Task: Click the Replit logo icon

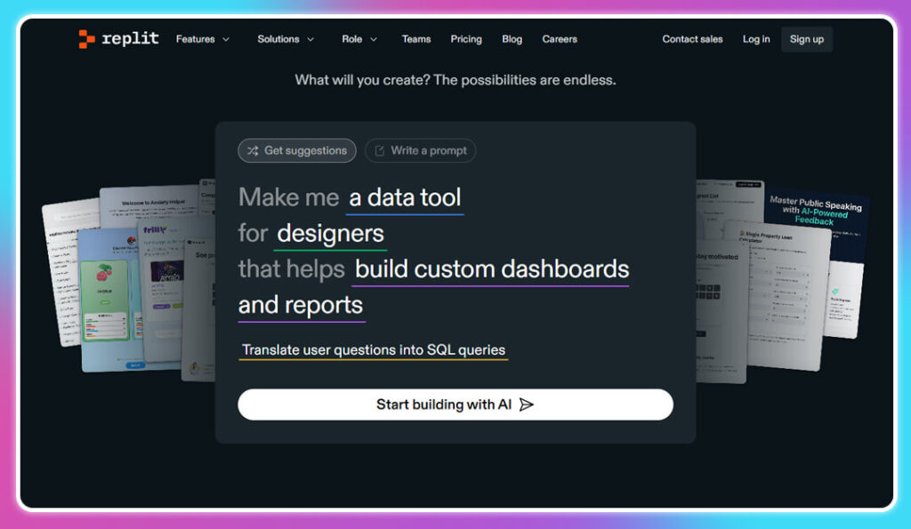Action: [85, 38]
